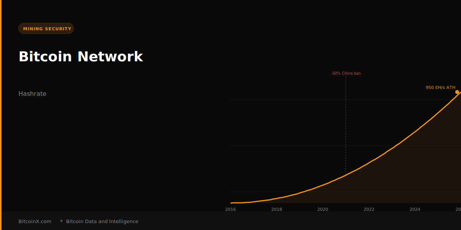
Task: Click the MINING SECURITY badge
Action: point(46,28)
